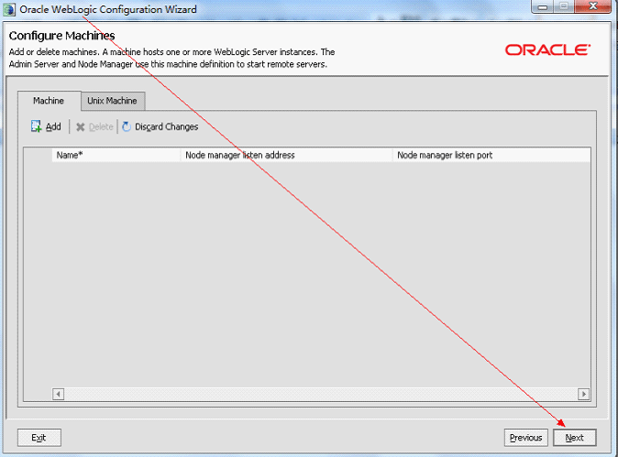This screenshot has width=618, height=457.
Task: Go back with the Previous button
Action: click(525, 438)
